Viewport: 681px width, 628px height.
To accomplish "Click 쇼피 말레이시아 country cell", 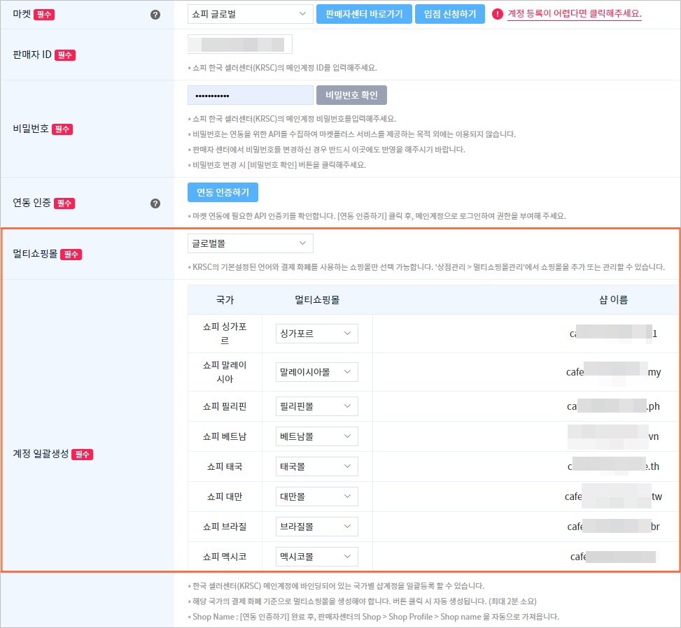I will coord(225,372).
